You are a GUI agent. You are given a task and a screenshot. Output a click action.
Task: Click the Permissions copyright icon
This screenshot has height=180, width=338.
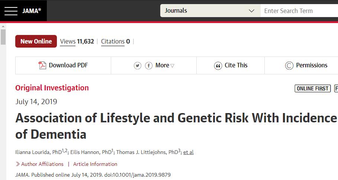[289, 65]
